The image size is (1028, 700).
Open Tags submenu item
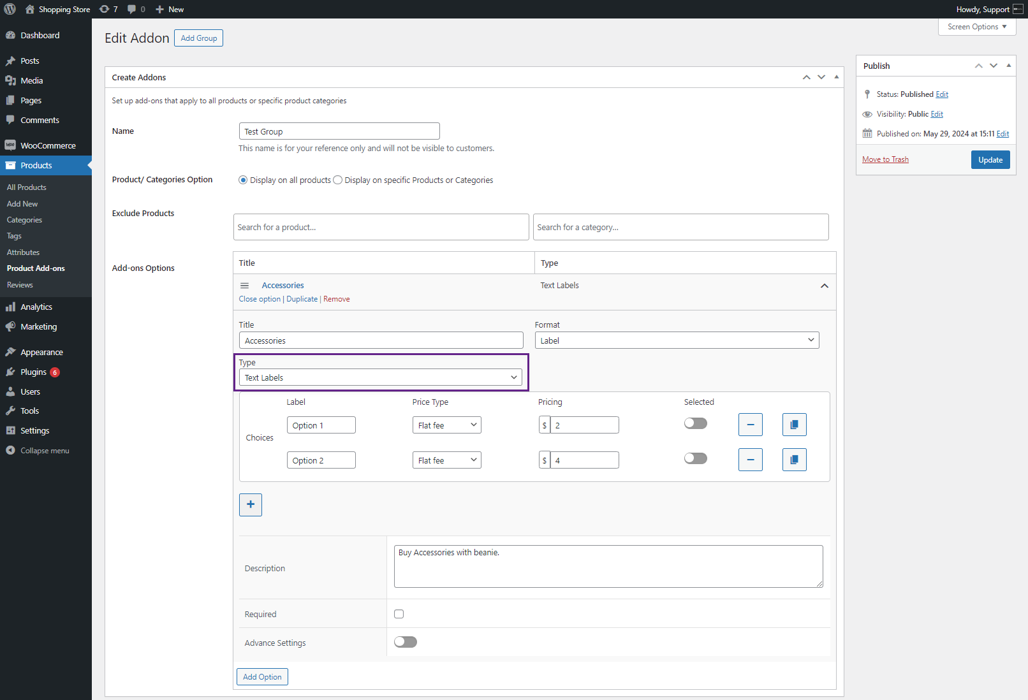[x=14, y=236]
